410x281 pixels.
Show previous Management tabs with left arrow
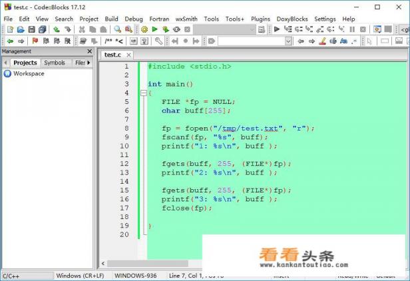[5, 63]
